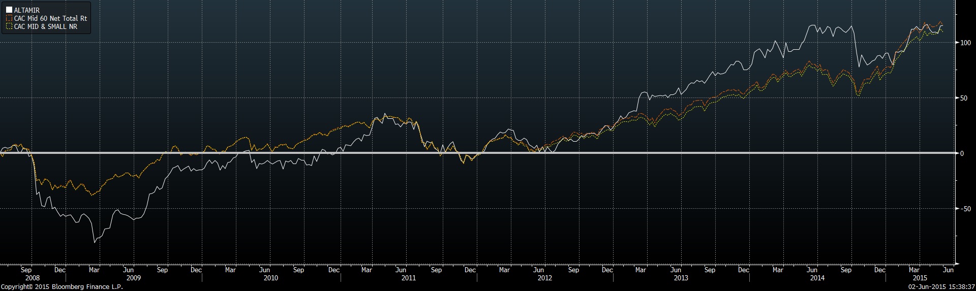Click the 100 value on the right axis

click(965, 43)
